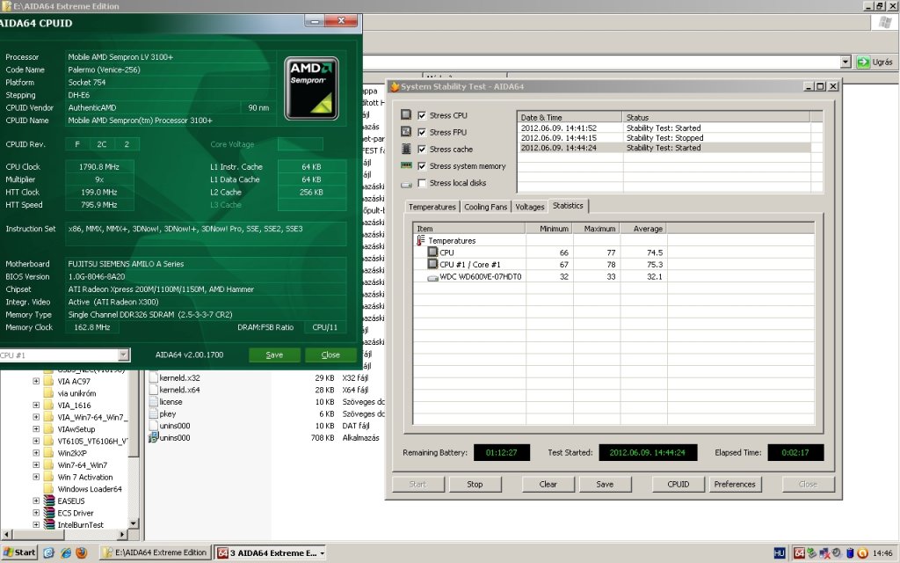This screenshot has height=563, width=900.
Task: Expand the VIAwSetup folder node
Action: click(36, 429)
